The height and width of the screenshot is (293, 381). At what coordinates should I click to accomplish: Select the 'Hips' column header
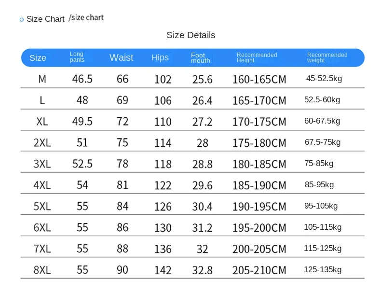tap(160, 57)
